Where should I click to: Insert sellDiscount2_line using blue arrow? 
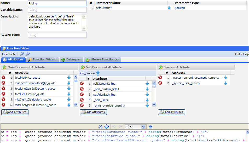pos(147,83)
